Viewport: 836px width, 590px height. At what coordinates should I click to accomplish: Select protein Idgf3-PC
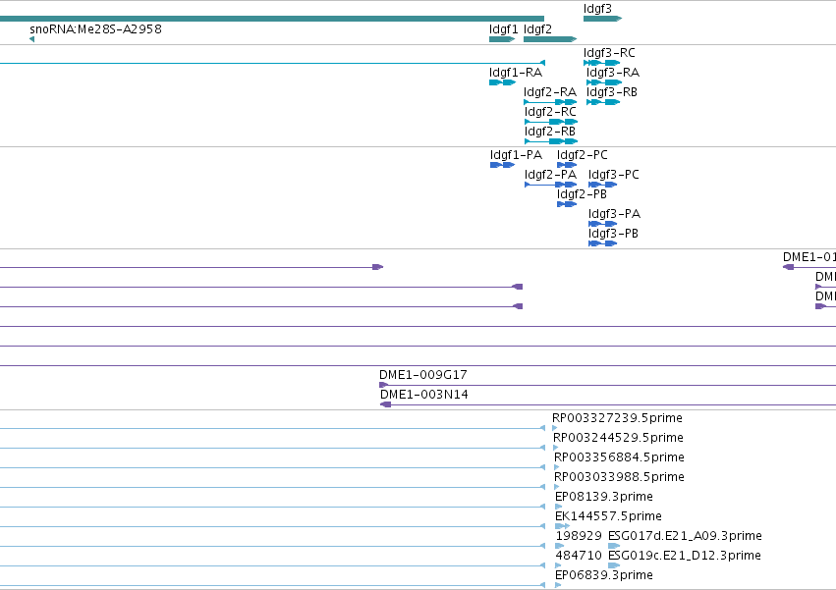[614, 175]
